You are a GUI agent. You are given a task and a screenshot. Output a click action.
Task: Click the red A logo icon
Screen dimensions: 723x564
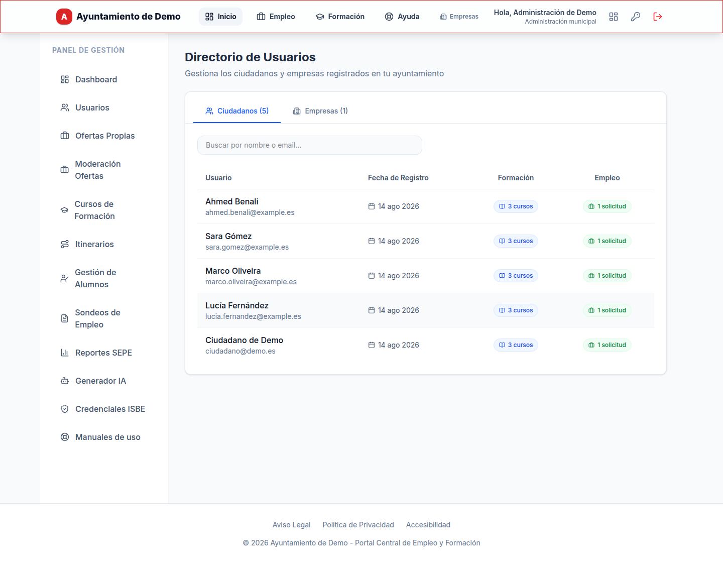(x=64, y=17)
